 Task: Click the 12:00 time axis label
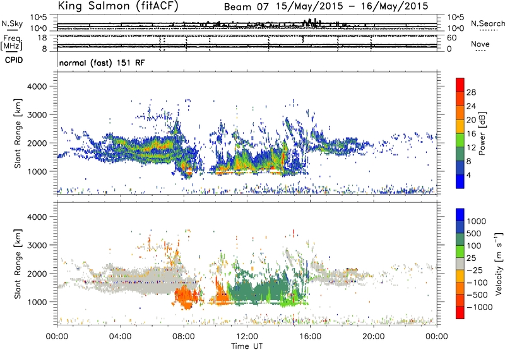(x=247, y=337)
